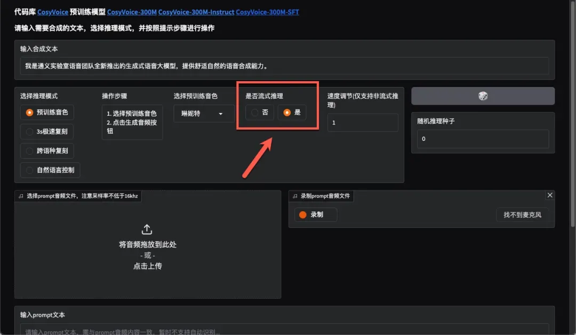Viewport: 576px width, 335px height.
Task: Open the CosyVoice repository link
Action: (x=53, y=12)
